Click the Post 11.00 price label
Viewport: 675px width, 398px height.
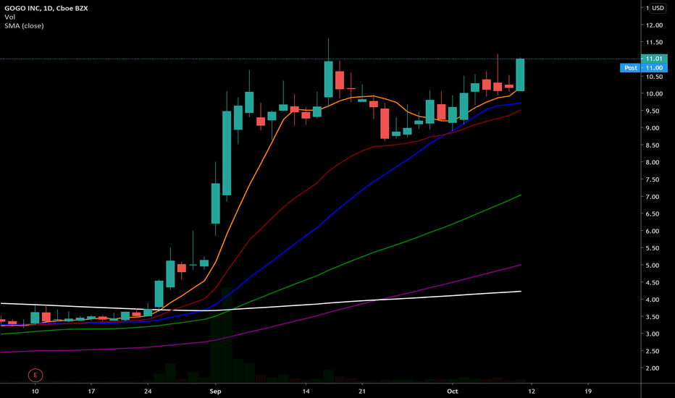click(x=644, y=67)
